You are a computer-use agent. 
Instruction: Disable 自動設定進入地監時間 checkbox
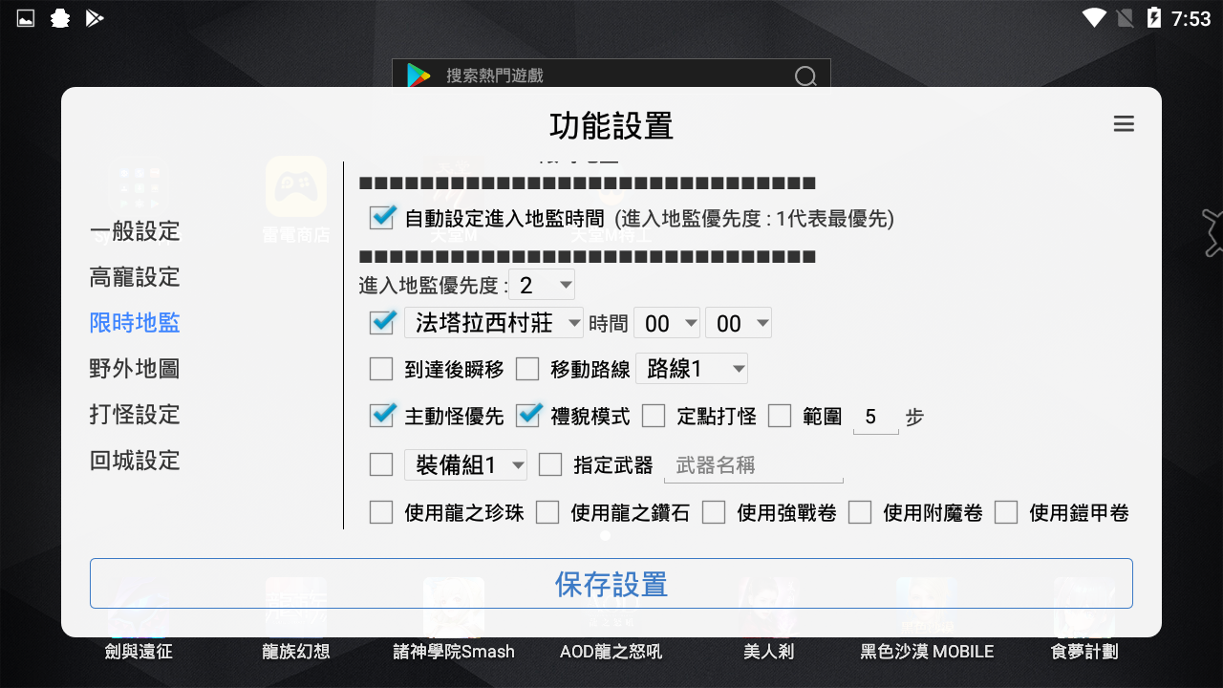pyautogui.click(x=381, y=218)
